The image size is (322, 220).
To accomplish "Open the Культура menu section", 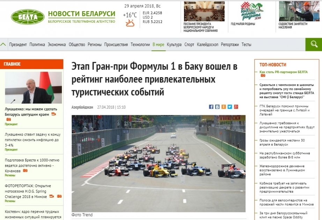I will point(174,45).
